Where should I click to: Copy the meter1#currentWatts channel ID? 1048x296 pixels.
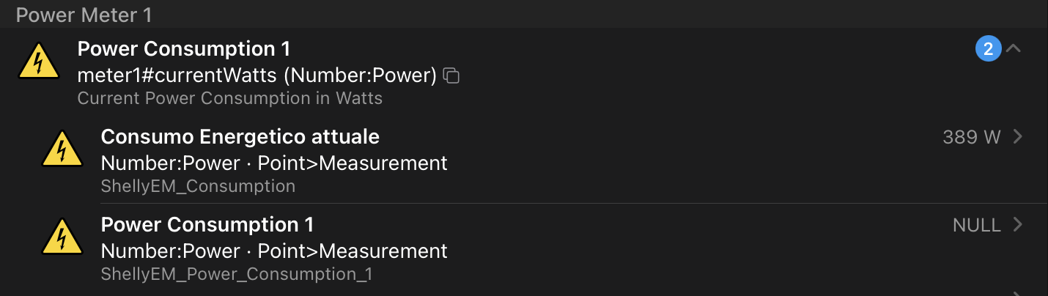coord(452,75)
